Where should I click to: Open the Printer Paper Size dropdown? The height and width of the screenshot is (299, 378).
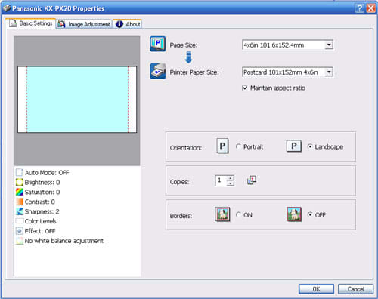(329, 72)
